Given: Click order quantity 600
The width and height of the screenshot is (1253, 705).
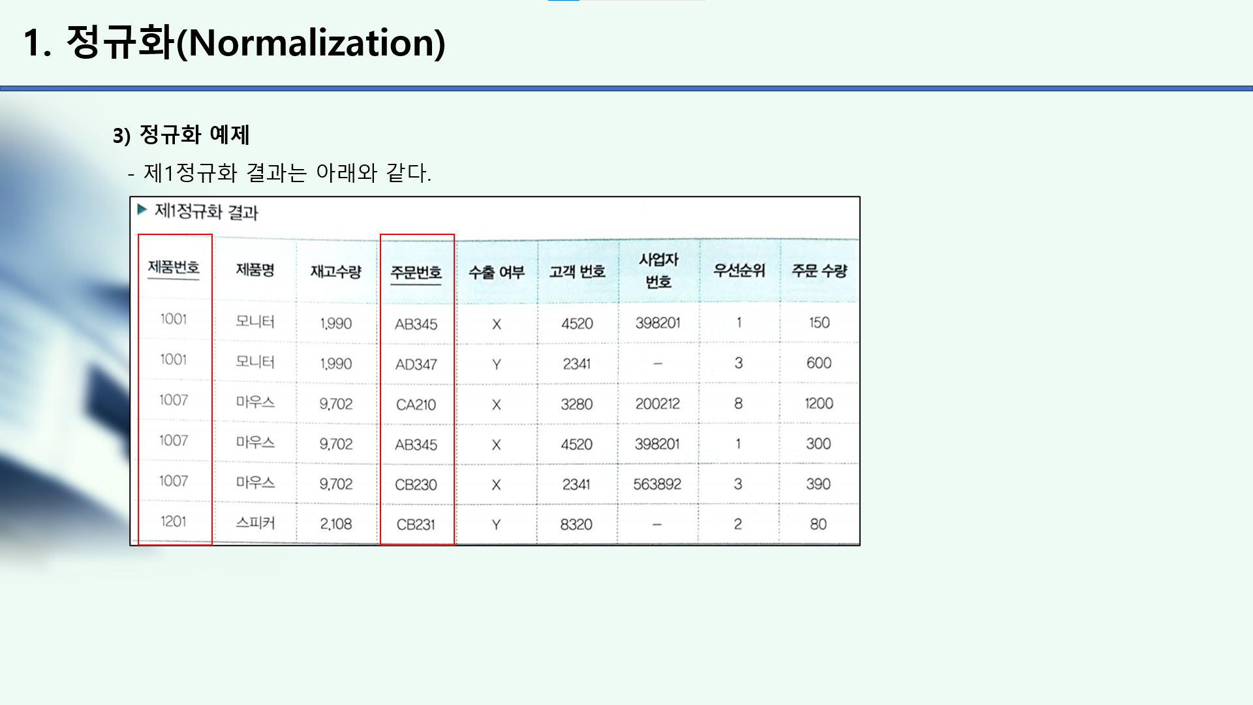Looking at the screenshot, I should [x=819, y=363].
